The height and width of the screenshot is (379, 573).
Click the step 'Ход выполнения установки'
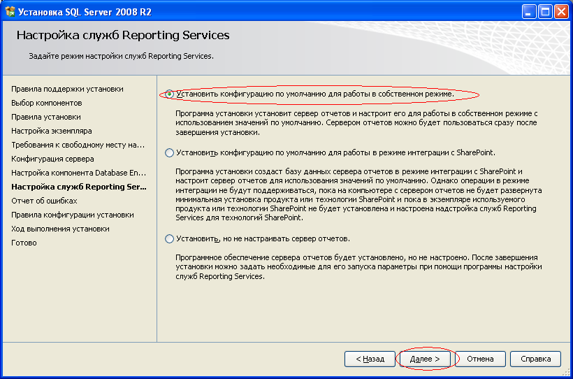point(60,229)
